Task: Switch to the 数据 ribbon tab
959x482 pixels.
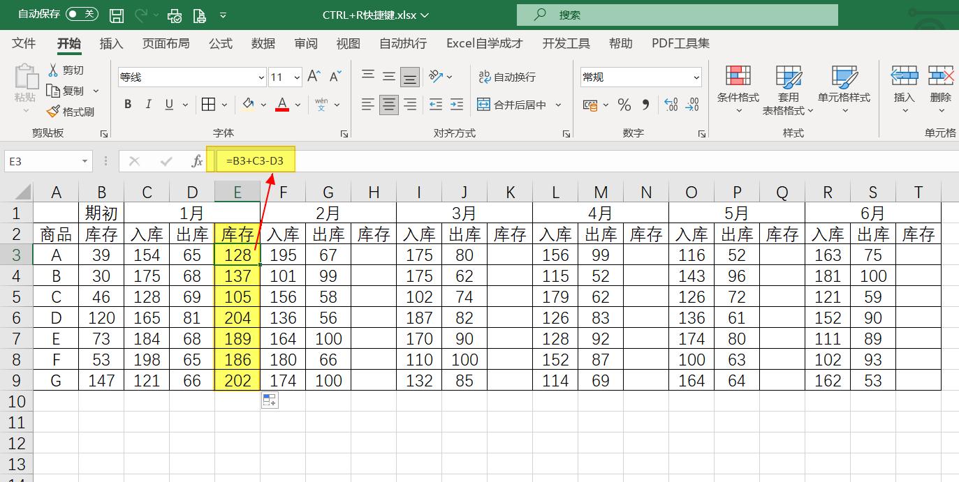Action: [x=263, y=43]
